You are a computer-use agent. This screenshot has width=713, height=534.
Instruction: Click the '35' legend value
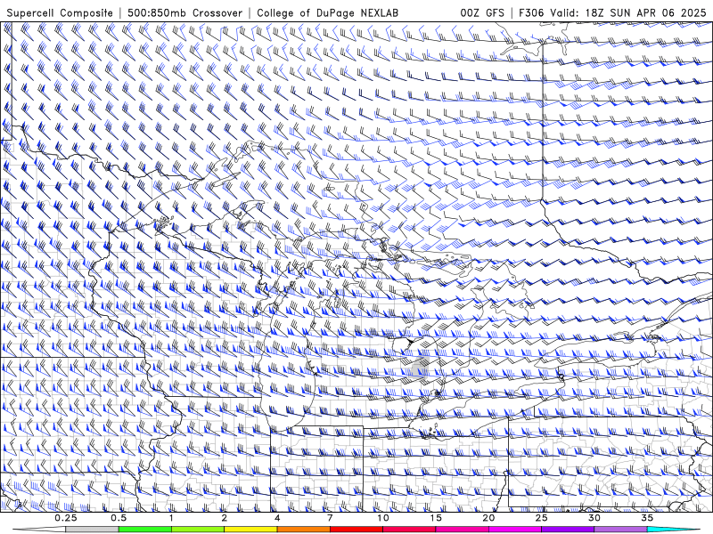click(x=647, y=518)
